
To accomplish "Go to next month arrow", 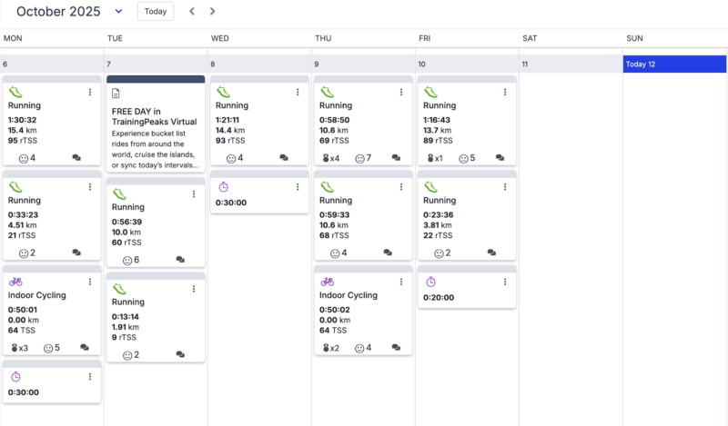I will [213, 12].
